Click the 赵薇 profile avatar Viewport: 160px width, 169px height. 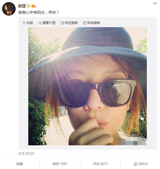tap(9, 9)
